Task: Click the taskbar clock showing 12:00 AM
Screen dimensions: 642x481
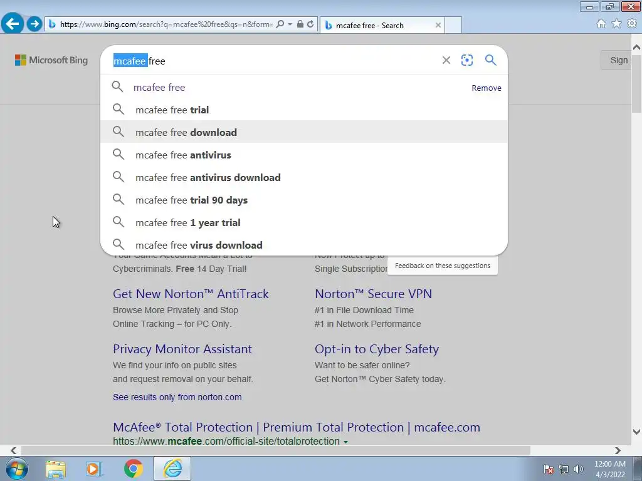Action: 609,469
